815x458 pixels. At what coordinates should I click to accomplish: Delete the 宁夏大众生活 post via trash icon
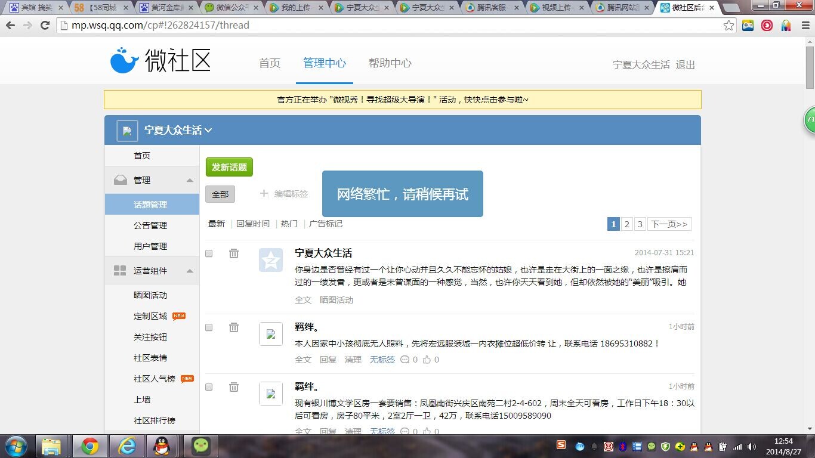(234, 253)
